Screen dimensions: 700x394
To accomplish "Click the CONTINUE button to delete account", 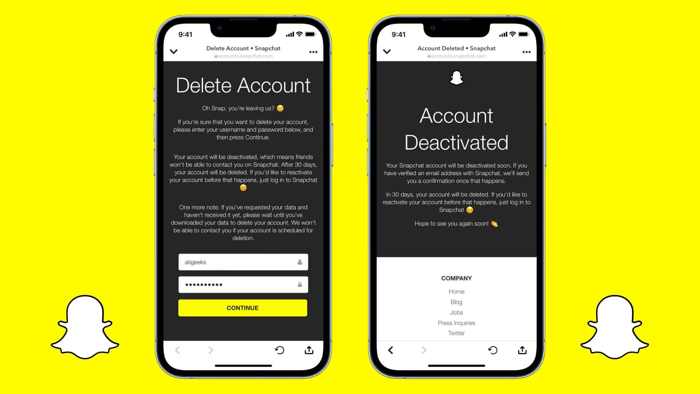I will [x=242, y=308].
